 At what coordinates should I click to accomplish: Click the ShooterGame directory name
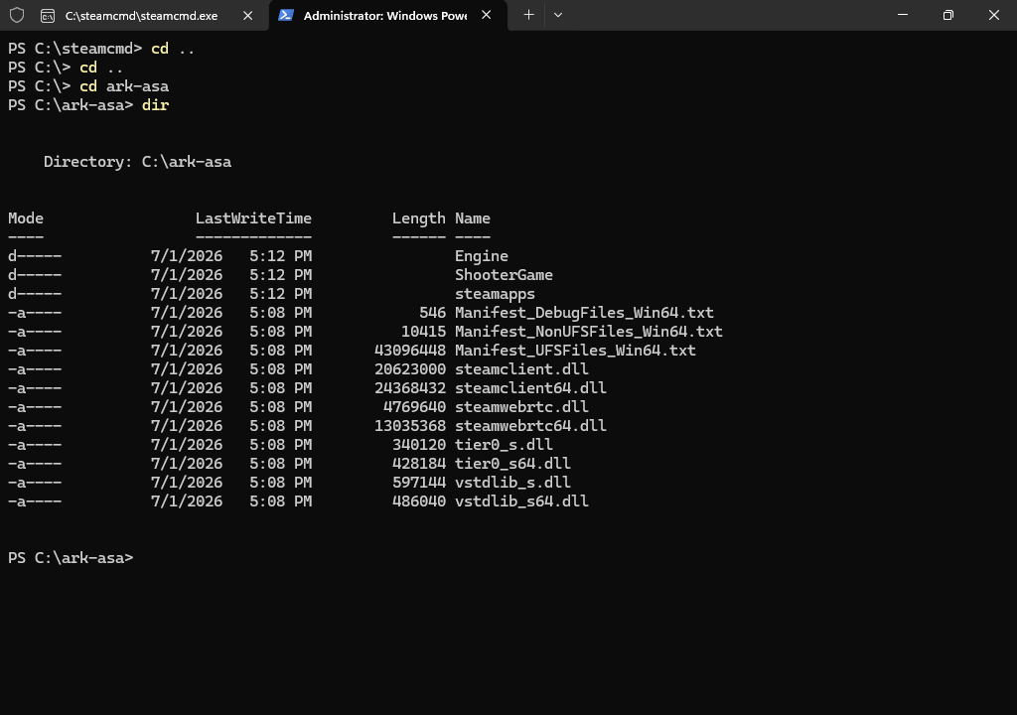pyautogui.click(x=504, y=275)
